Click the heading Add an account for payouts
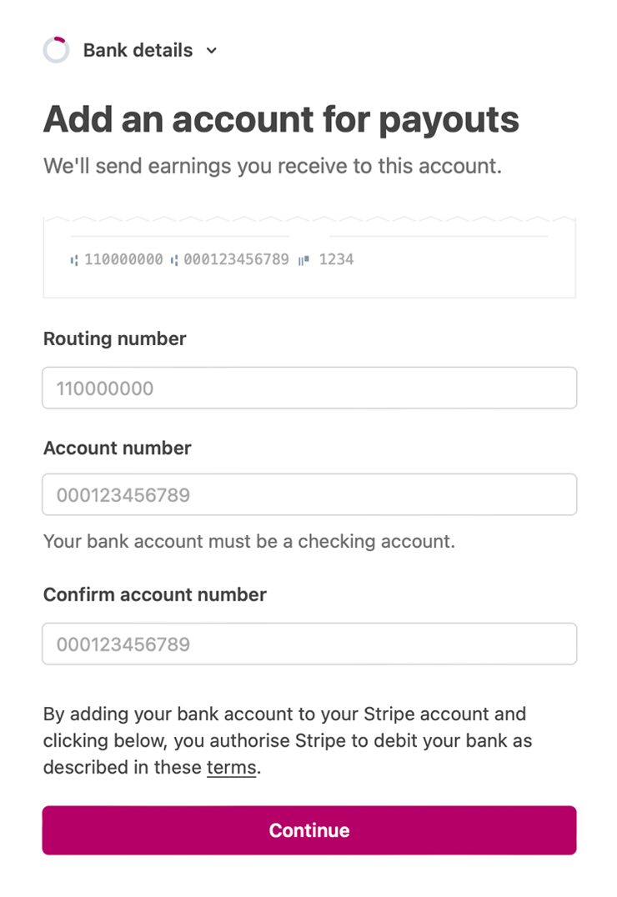Viewport: 617px width, 897px height. point(280,119)
